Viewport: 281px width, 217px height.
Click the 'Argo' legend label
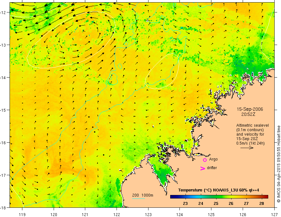click(213, 159)
